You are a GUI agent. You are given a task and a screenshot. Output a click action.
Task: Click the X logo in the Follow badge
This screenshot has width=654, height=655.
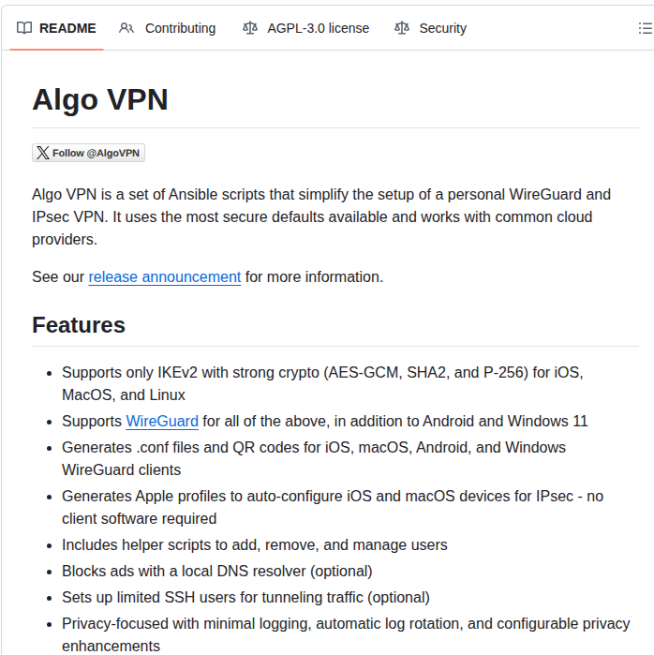pos(42,153)
